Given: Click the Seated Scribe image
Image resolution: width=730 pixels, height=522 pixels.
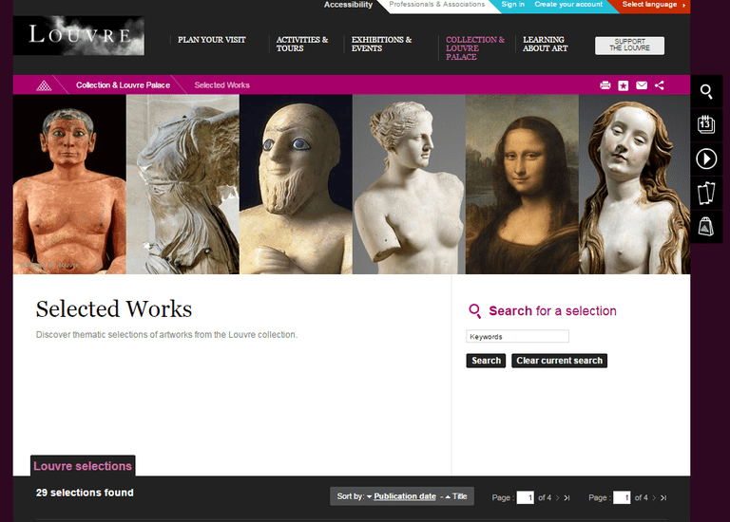Looking at the screenshot, I should 69,184.
